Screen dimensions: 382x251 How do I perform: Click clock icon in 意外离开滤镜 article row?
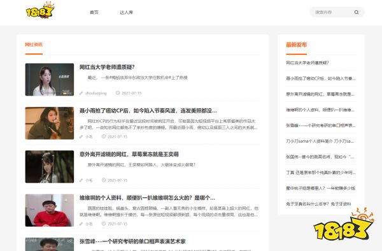pyautogui.click(x=104, y=180)
